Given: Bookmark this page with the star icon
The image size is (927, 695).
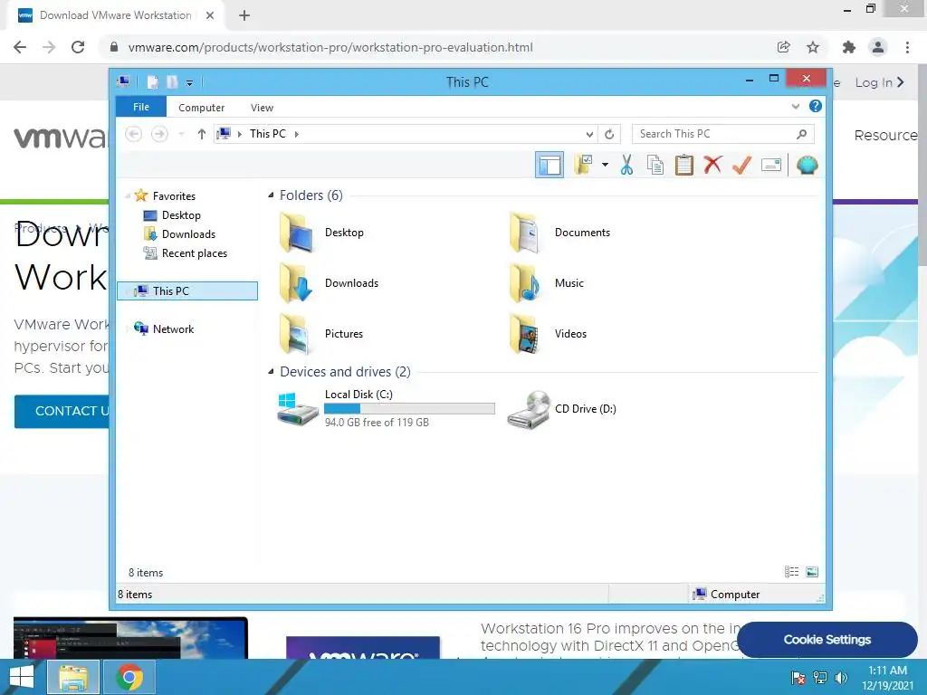Looking at the screenshot, I should 813,47.
